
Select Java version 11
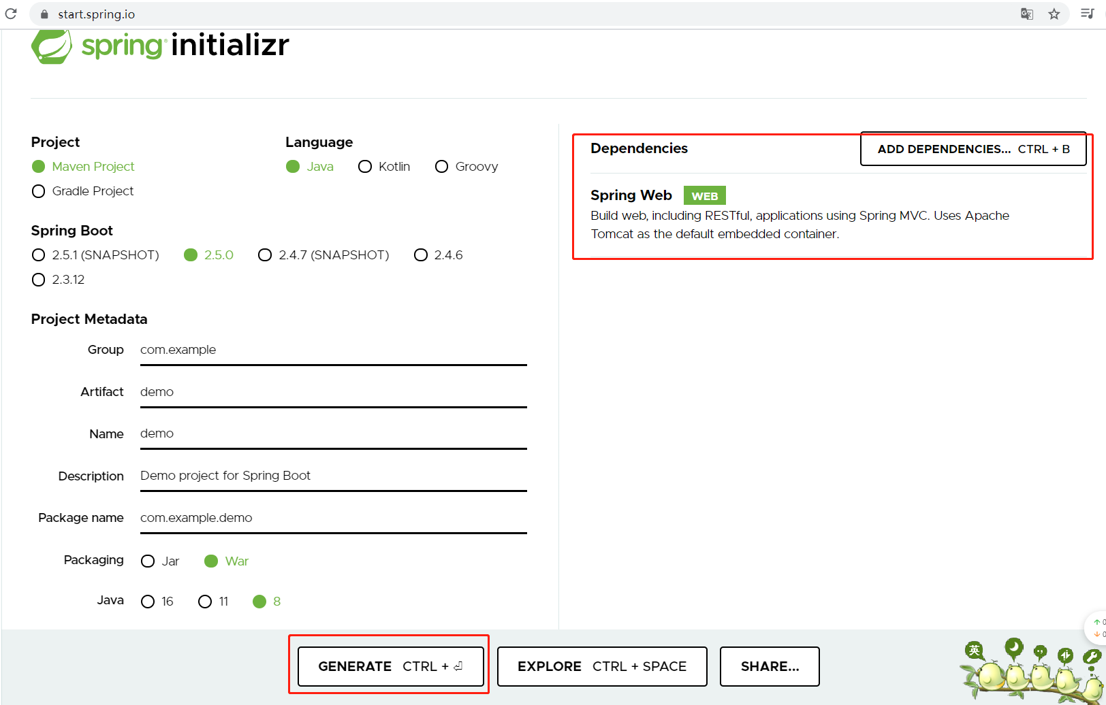[213, 602]
